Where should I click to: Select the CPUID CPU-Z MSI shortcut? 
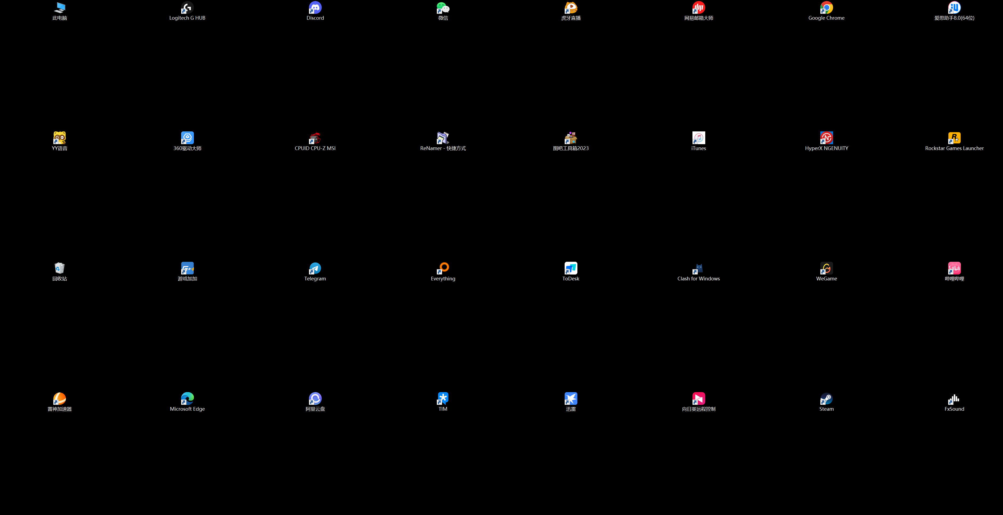point(315,138)
